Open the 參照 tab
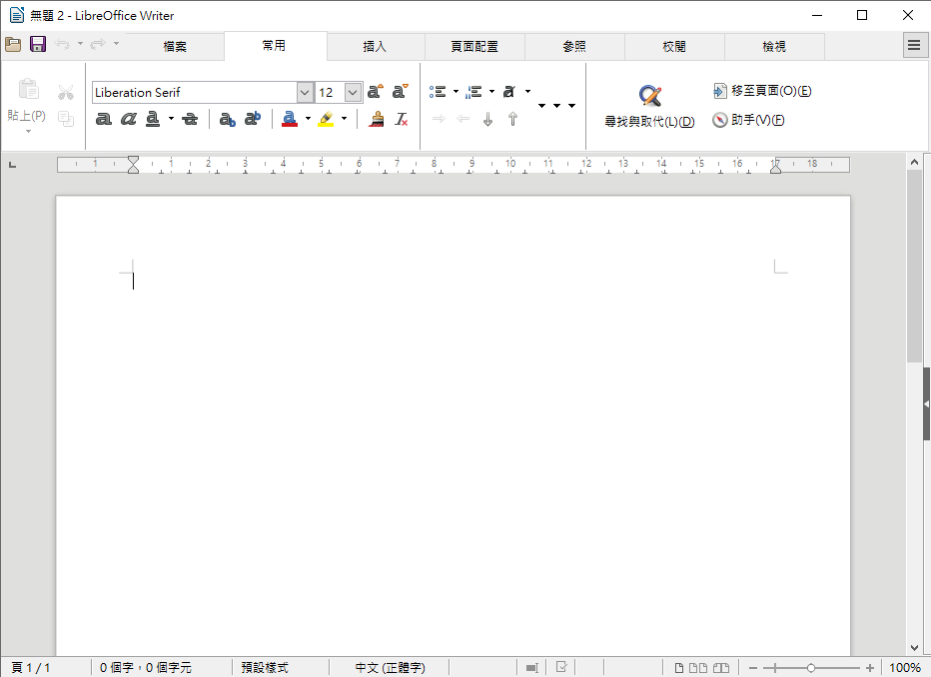 click(574, 46)
